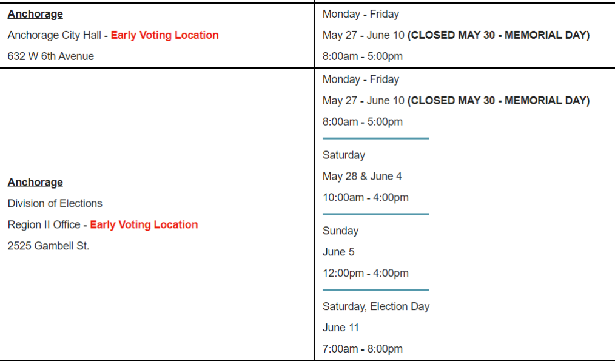Click red Early Voting Location after City Hall
Screen dimensions: 615x361
164,35
